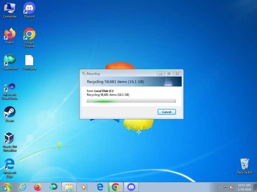The height and width of the screenshot is (192, 257).
Task: Click the Show desktop strip
Action: tap(255, 187)
